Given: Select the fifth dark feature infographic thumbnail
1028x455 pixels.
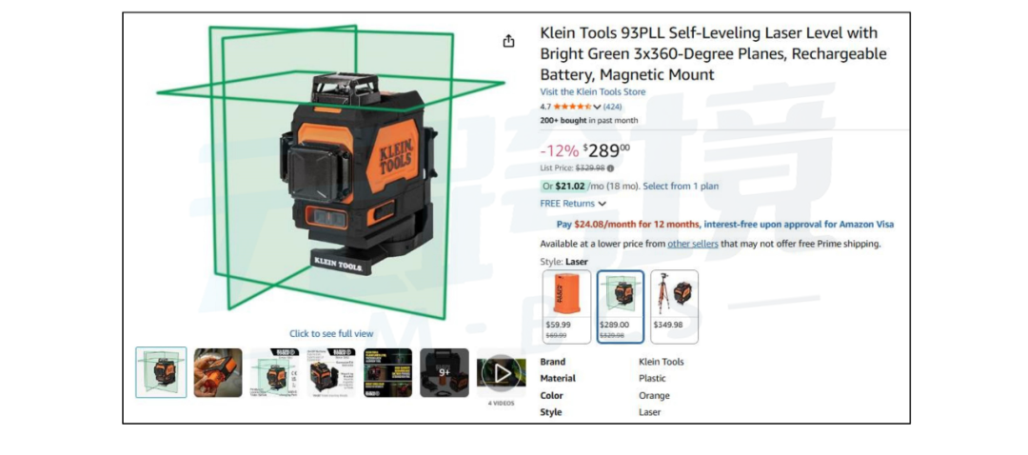Looking at the screenshot, I should 387,372.
